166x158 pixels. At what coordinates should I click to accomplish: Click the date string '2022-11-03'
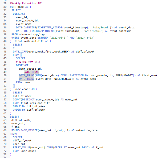point(85,38)
